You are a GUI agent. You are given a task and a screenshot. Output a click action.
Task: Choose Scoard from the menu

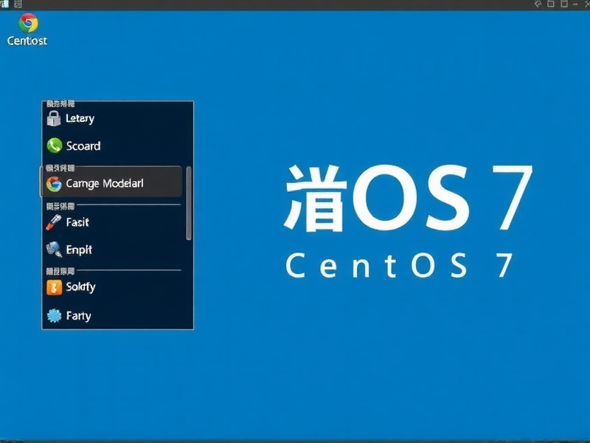point(83,145)
